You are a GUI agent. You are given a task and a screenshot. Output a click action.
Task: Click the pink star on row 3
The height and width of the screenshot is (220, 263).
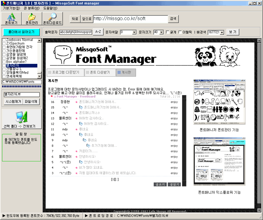click(x=77, y=173)
